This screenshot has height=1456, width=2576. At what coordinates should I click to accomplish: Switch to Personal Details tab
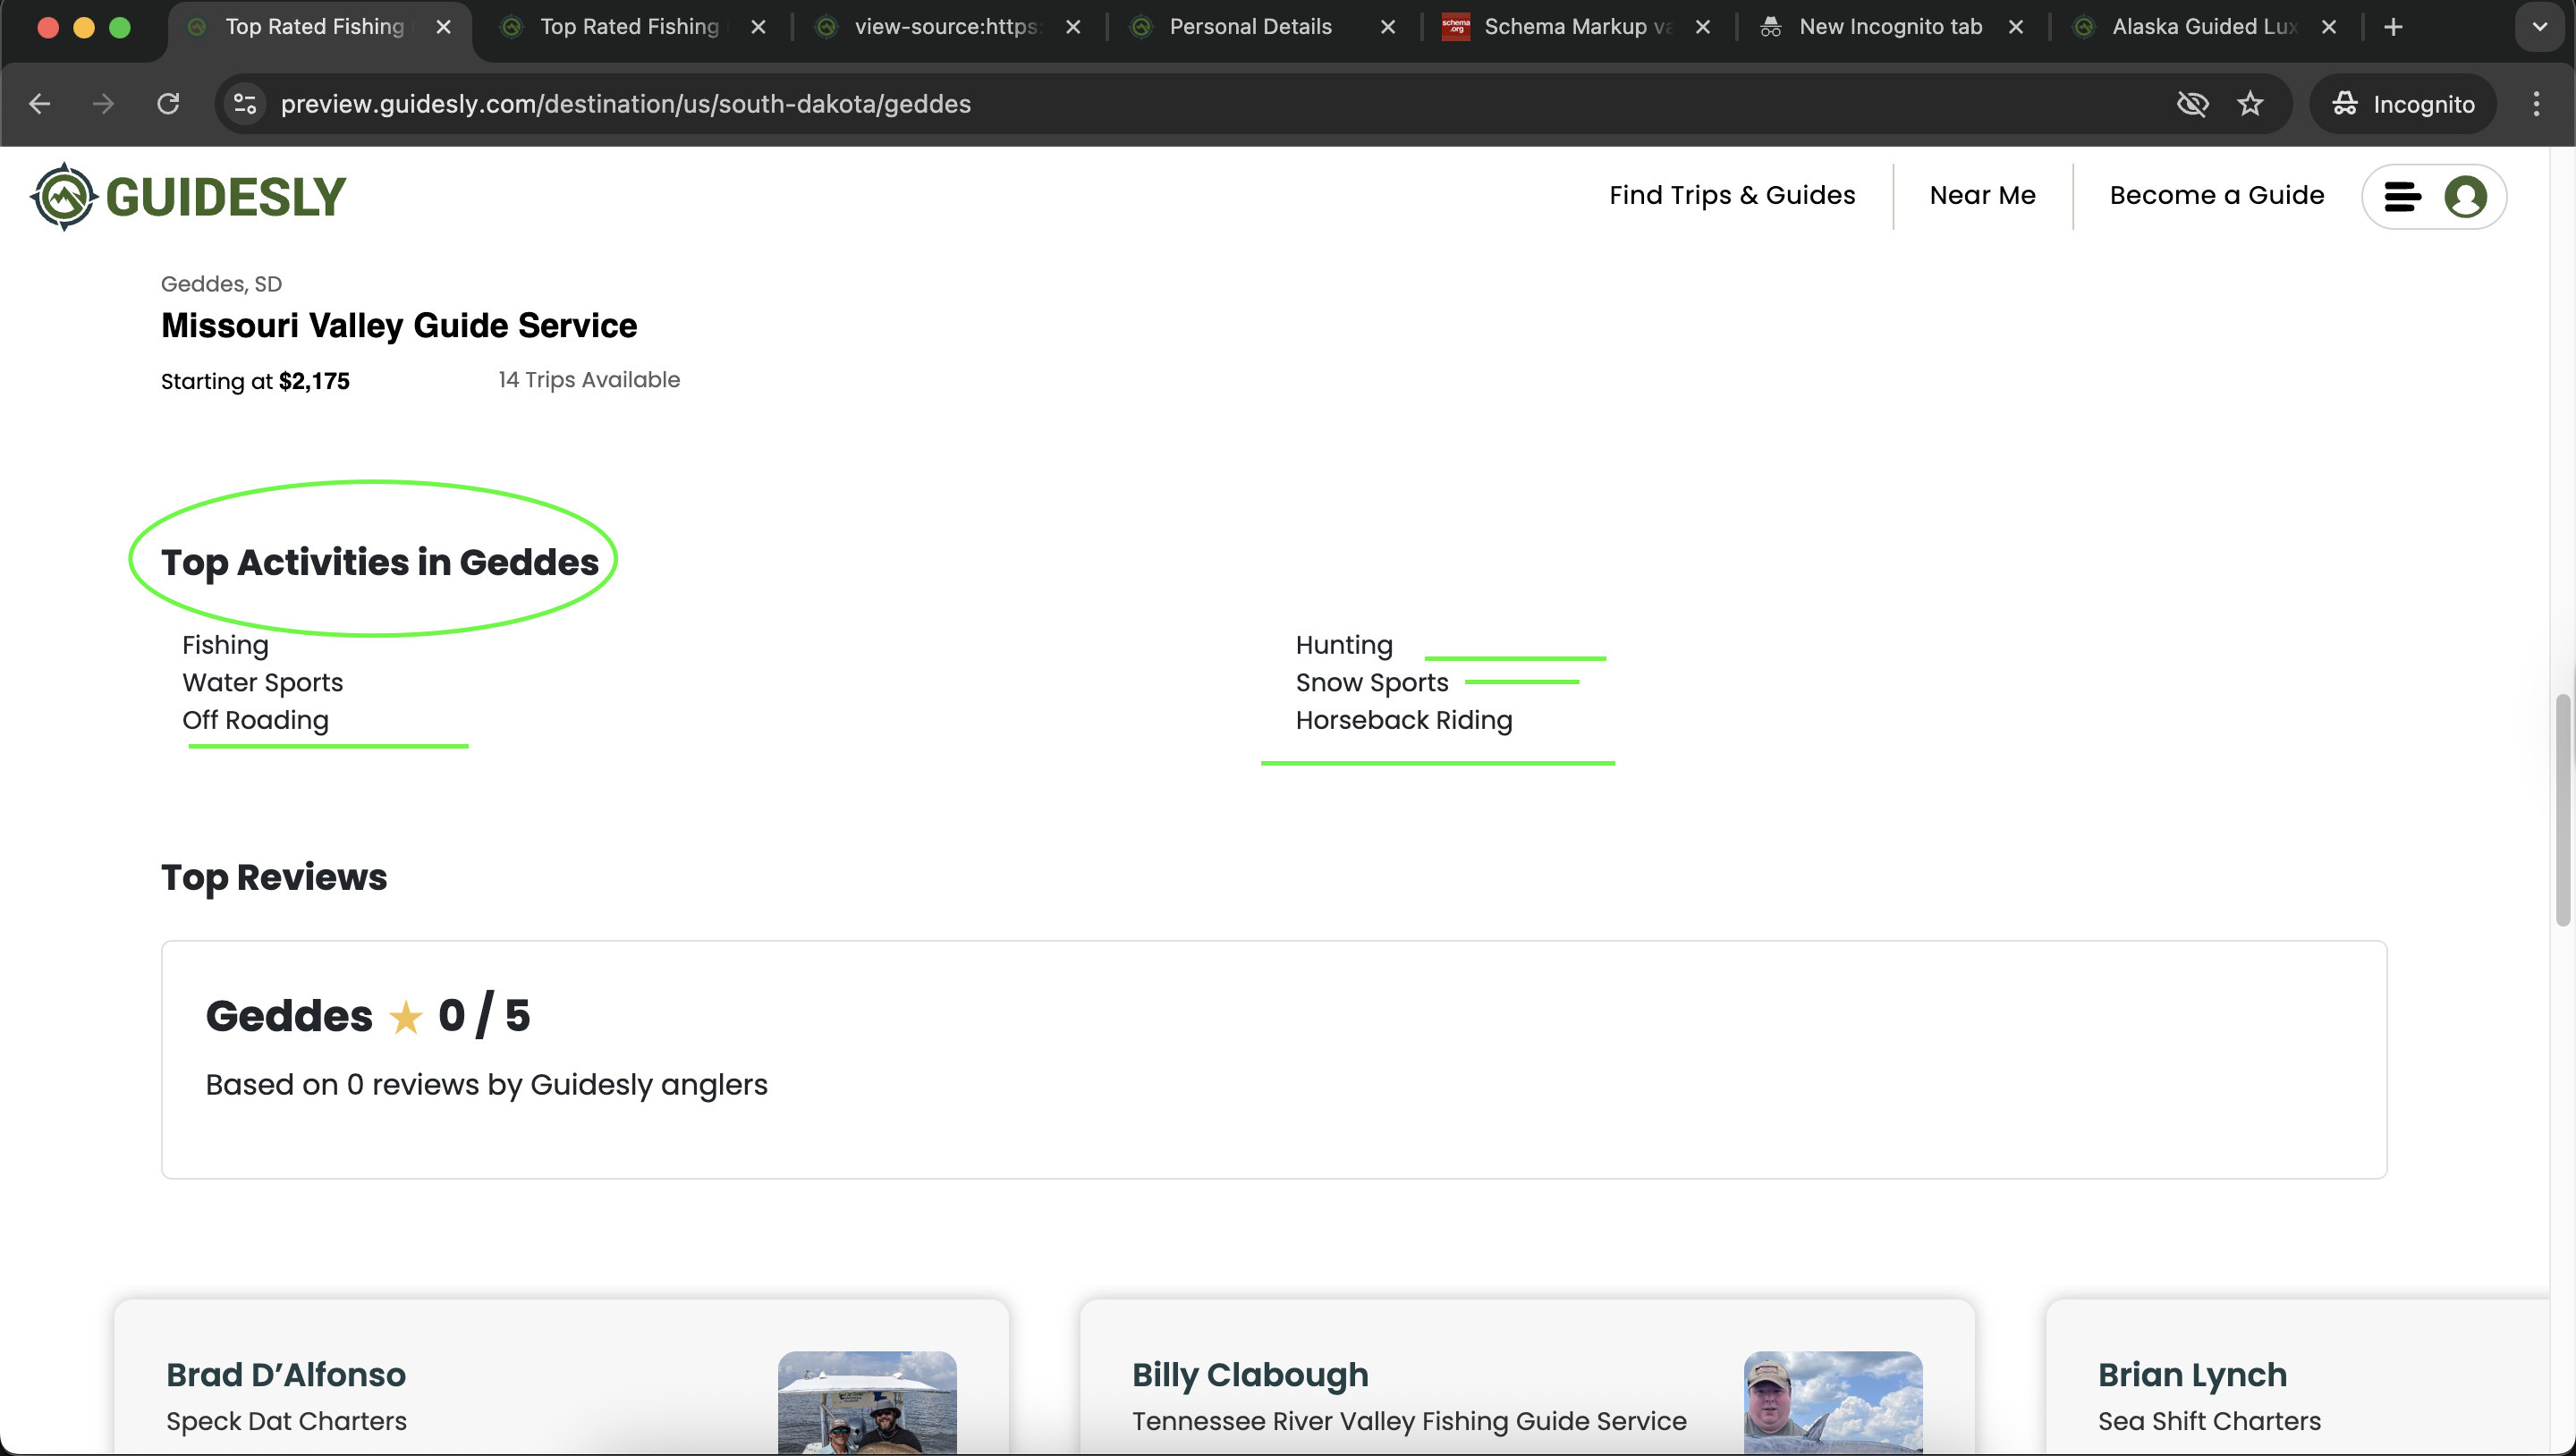click(x=1250, y=27)
